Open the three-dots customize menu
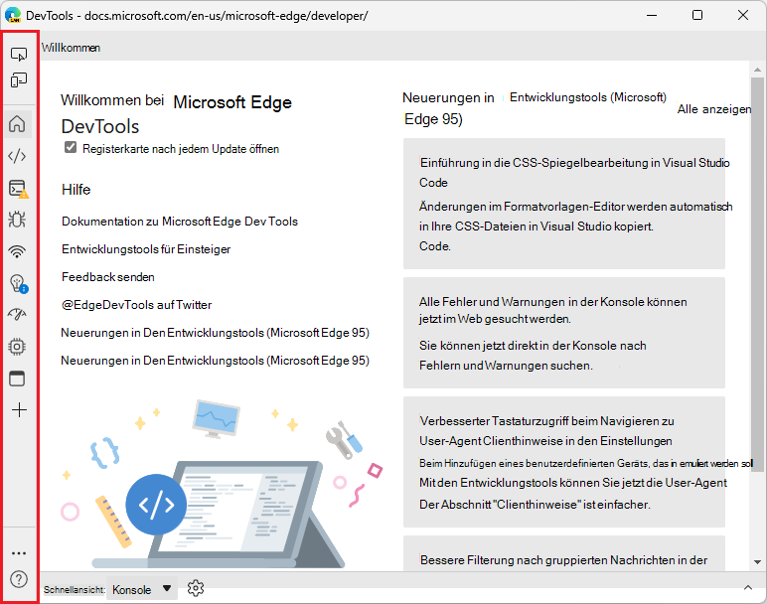Viewport: 767px width, 604px height. click(x=19, y=553)
